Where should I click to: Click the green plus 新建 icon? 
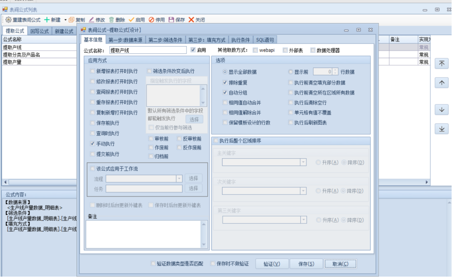tap(47, 20)
